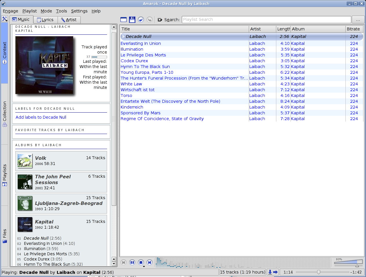Click the greyed-out Redo toolbar icon
This screenshot has width=366, height=277.
150,19
